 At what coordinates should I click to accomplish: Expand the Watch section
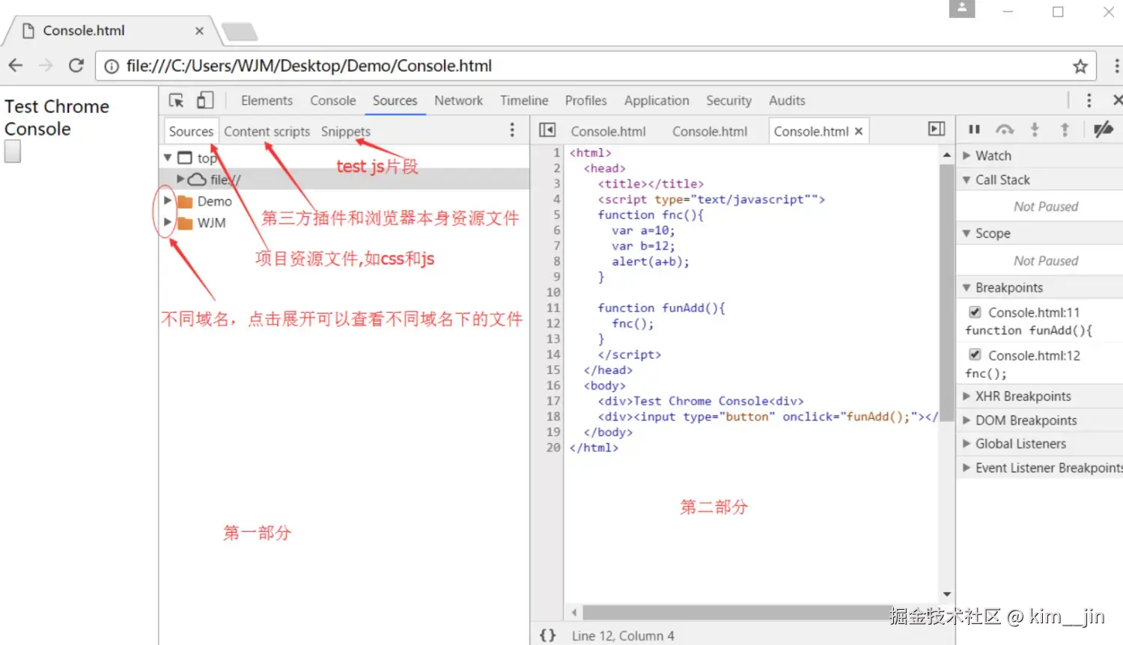point(966,156)
